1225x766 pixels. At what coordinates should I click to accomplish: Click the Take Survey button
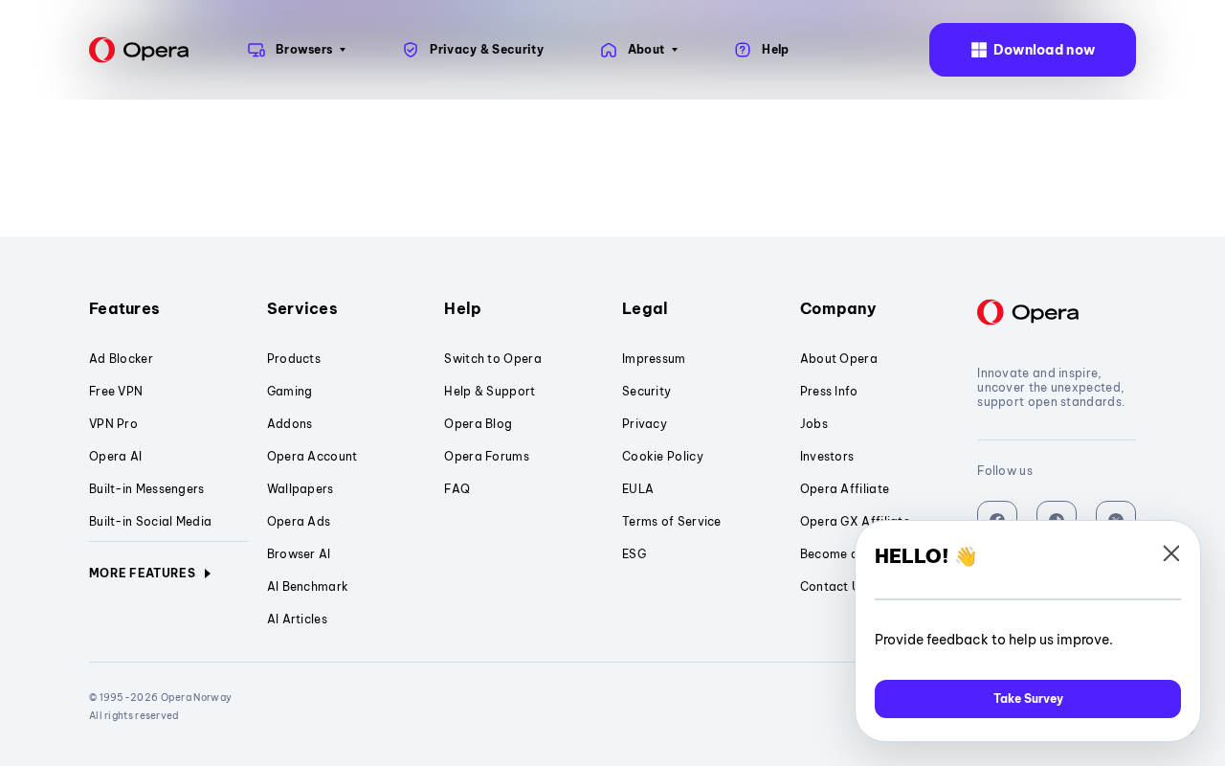pyautogui.click(x=1028, y=699)
